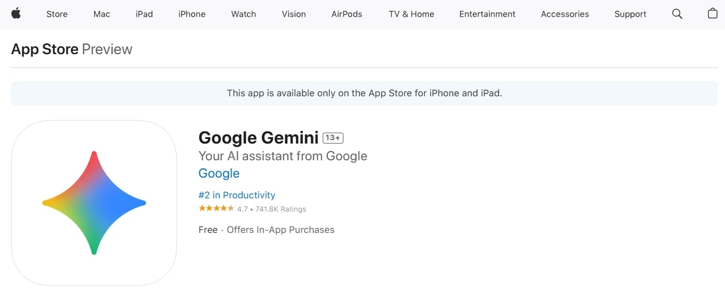Select iPad in navigation bar
Screen dimensions: 725x290
(144, 14)
